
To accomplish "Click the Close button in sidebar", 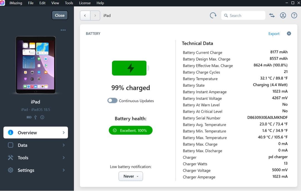I will click(x=60, y=15).
